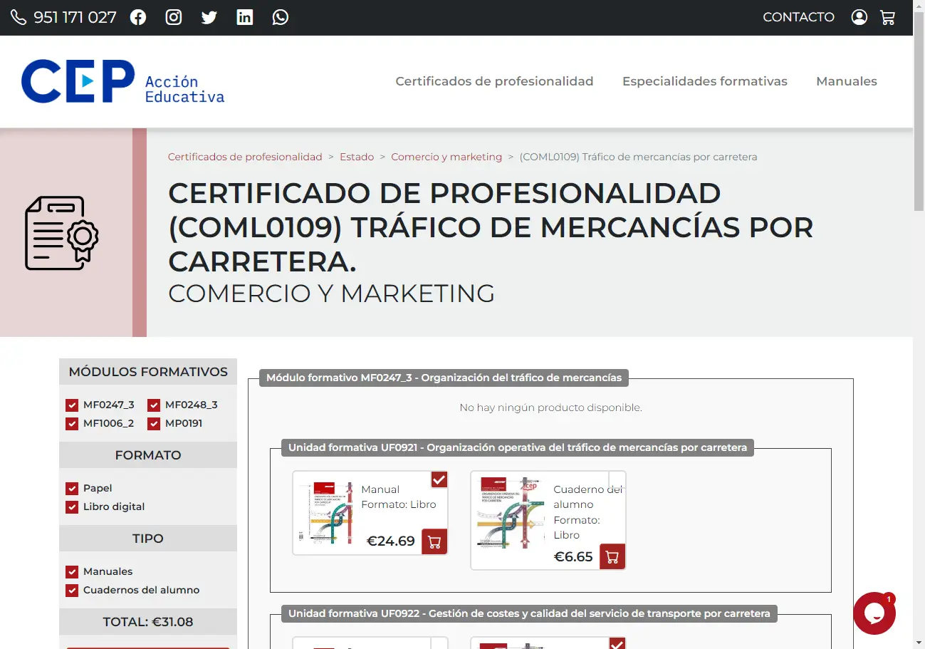Screen dimensions: 925x649
Task: Toggle the Libro digital format checkbox
Action: (72, 507)
